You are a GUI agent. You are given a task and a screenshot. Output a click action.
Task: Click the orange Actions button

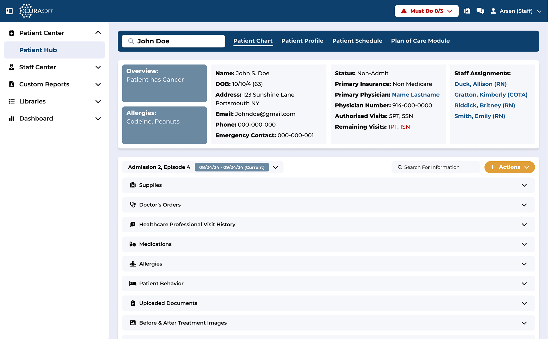[x=509, y=167]
